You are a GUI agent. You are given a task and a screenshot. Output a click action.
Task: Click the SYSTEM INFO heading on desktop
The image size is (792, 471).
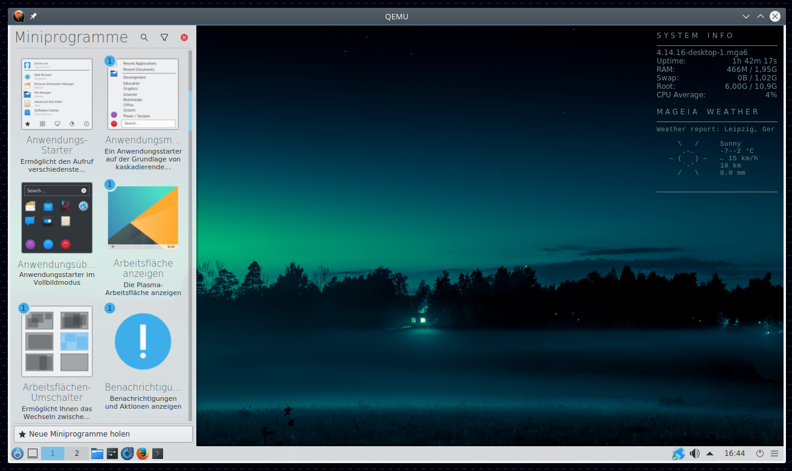click(695, 36)
